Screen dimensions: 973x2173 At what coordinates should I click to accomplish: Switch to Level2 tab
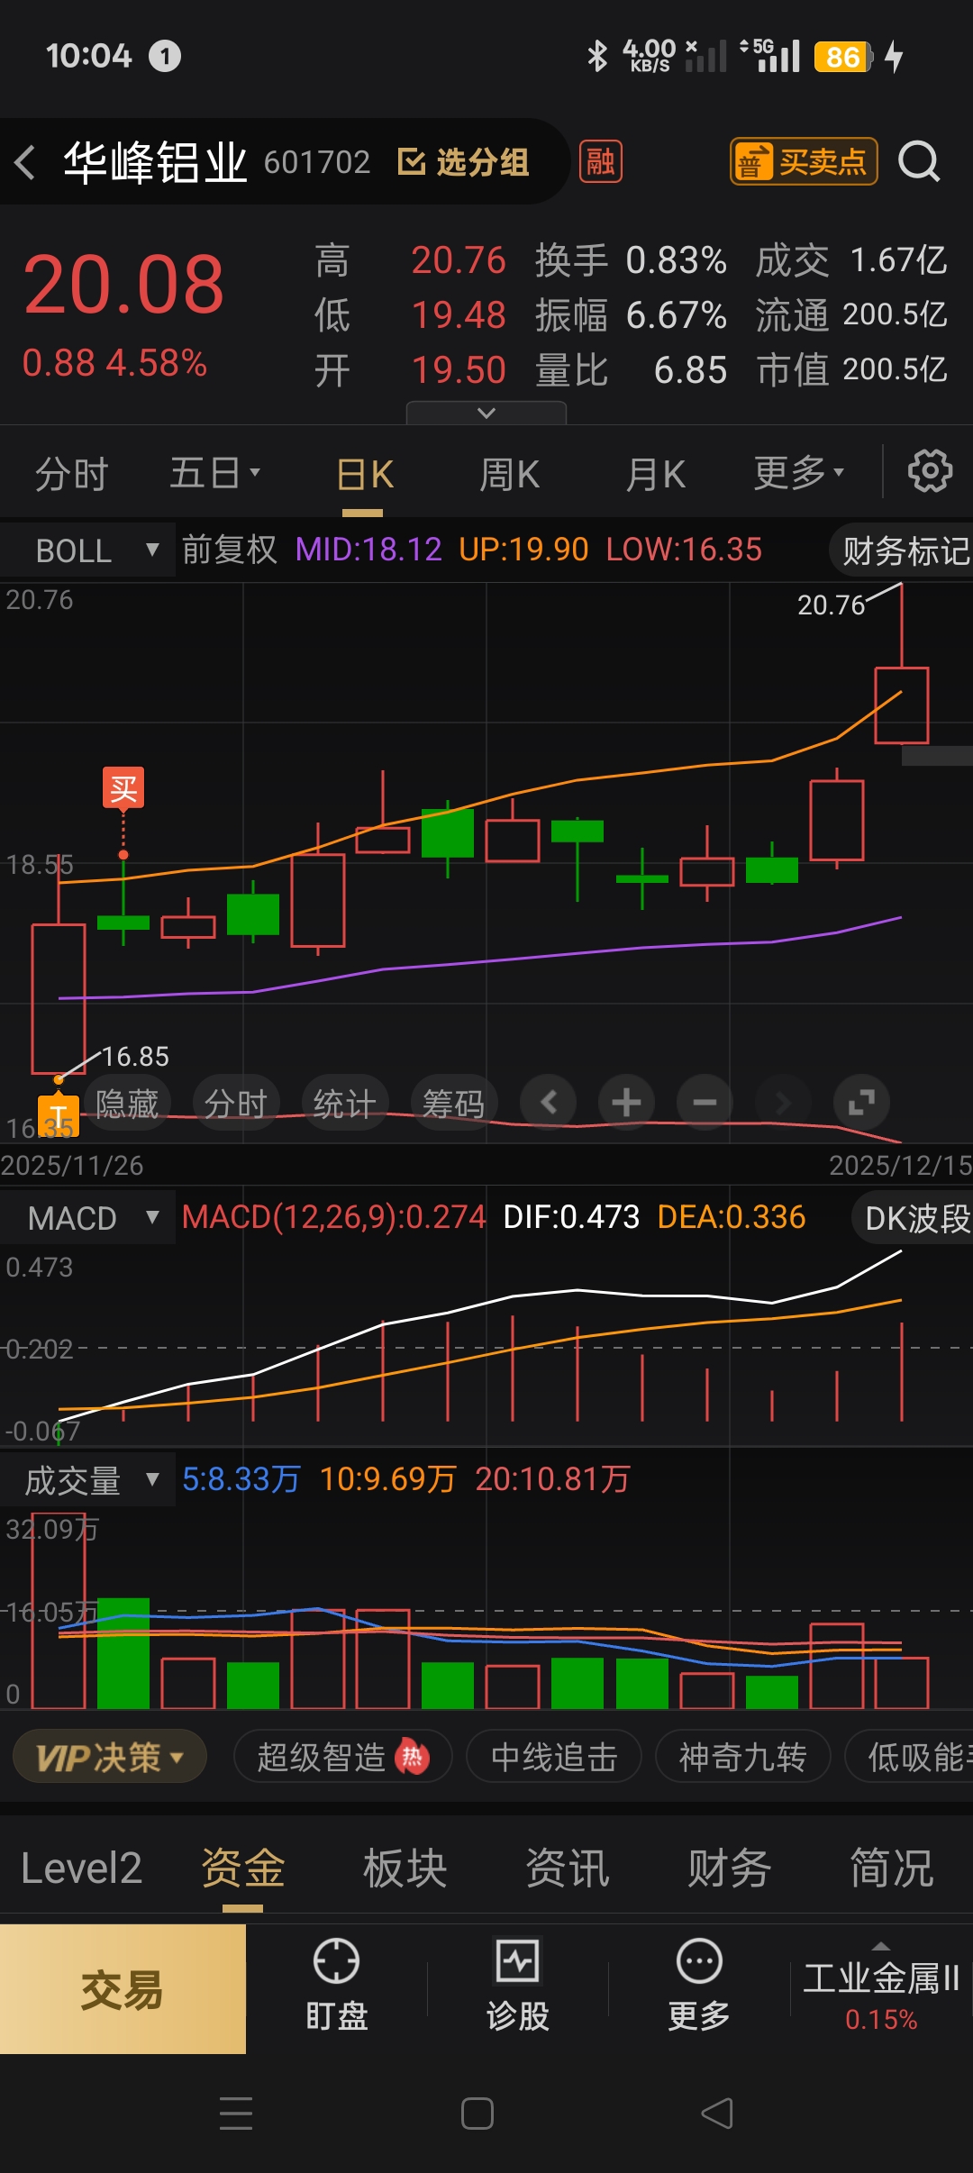click(81, 1868)
